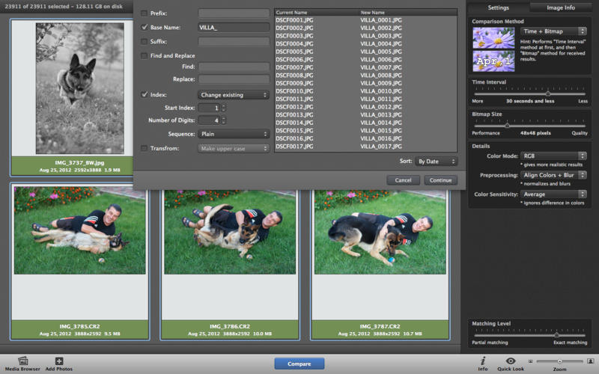Image resolution: width=599 pixels, height=374 pixels.
Task: Click the large thumbnail zoom icon
Action: [x=590, y=361]
